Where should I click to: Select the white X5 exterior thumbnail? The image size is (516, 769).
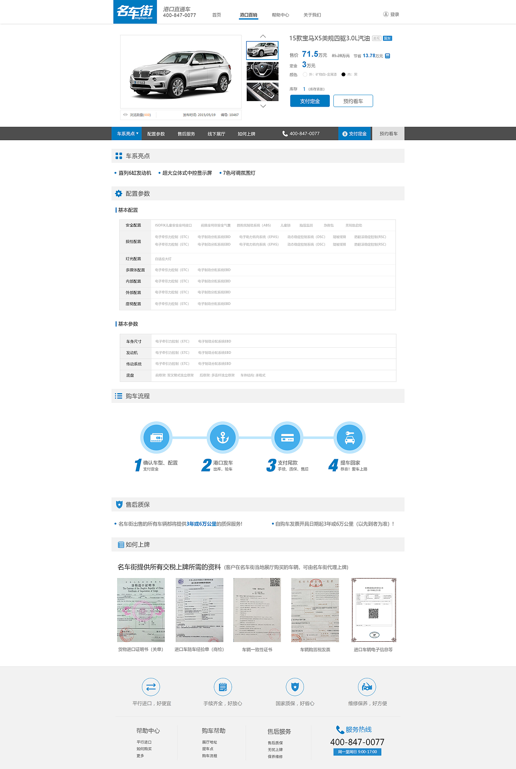[262, 50]
